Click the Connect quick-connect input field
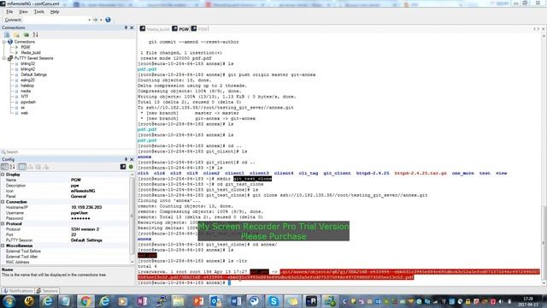 (54, 20)
